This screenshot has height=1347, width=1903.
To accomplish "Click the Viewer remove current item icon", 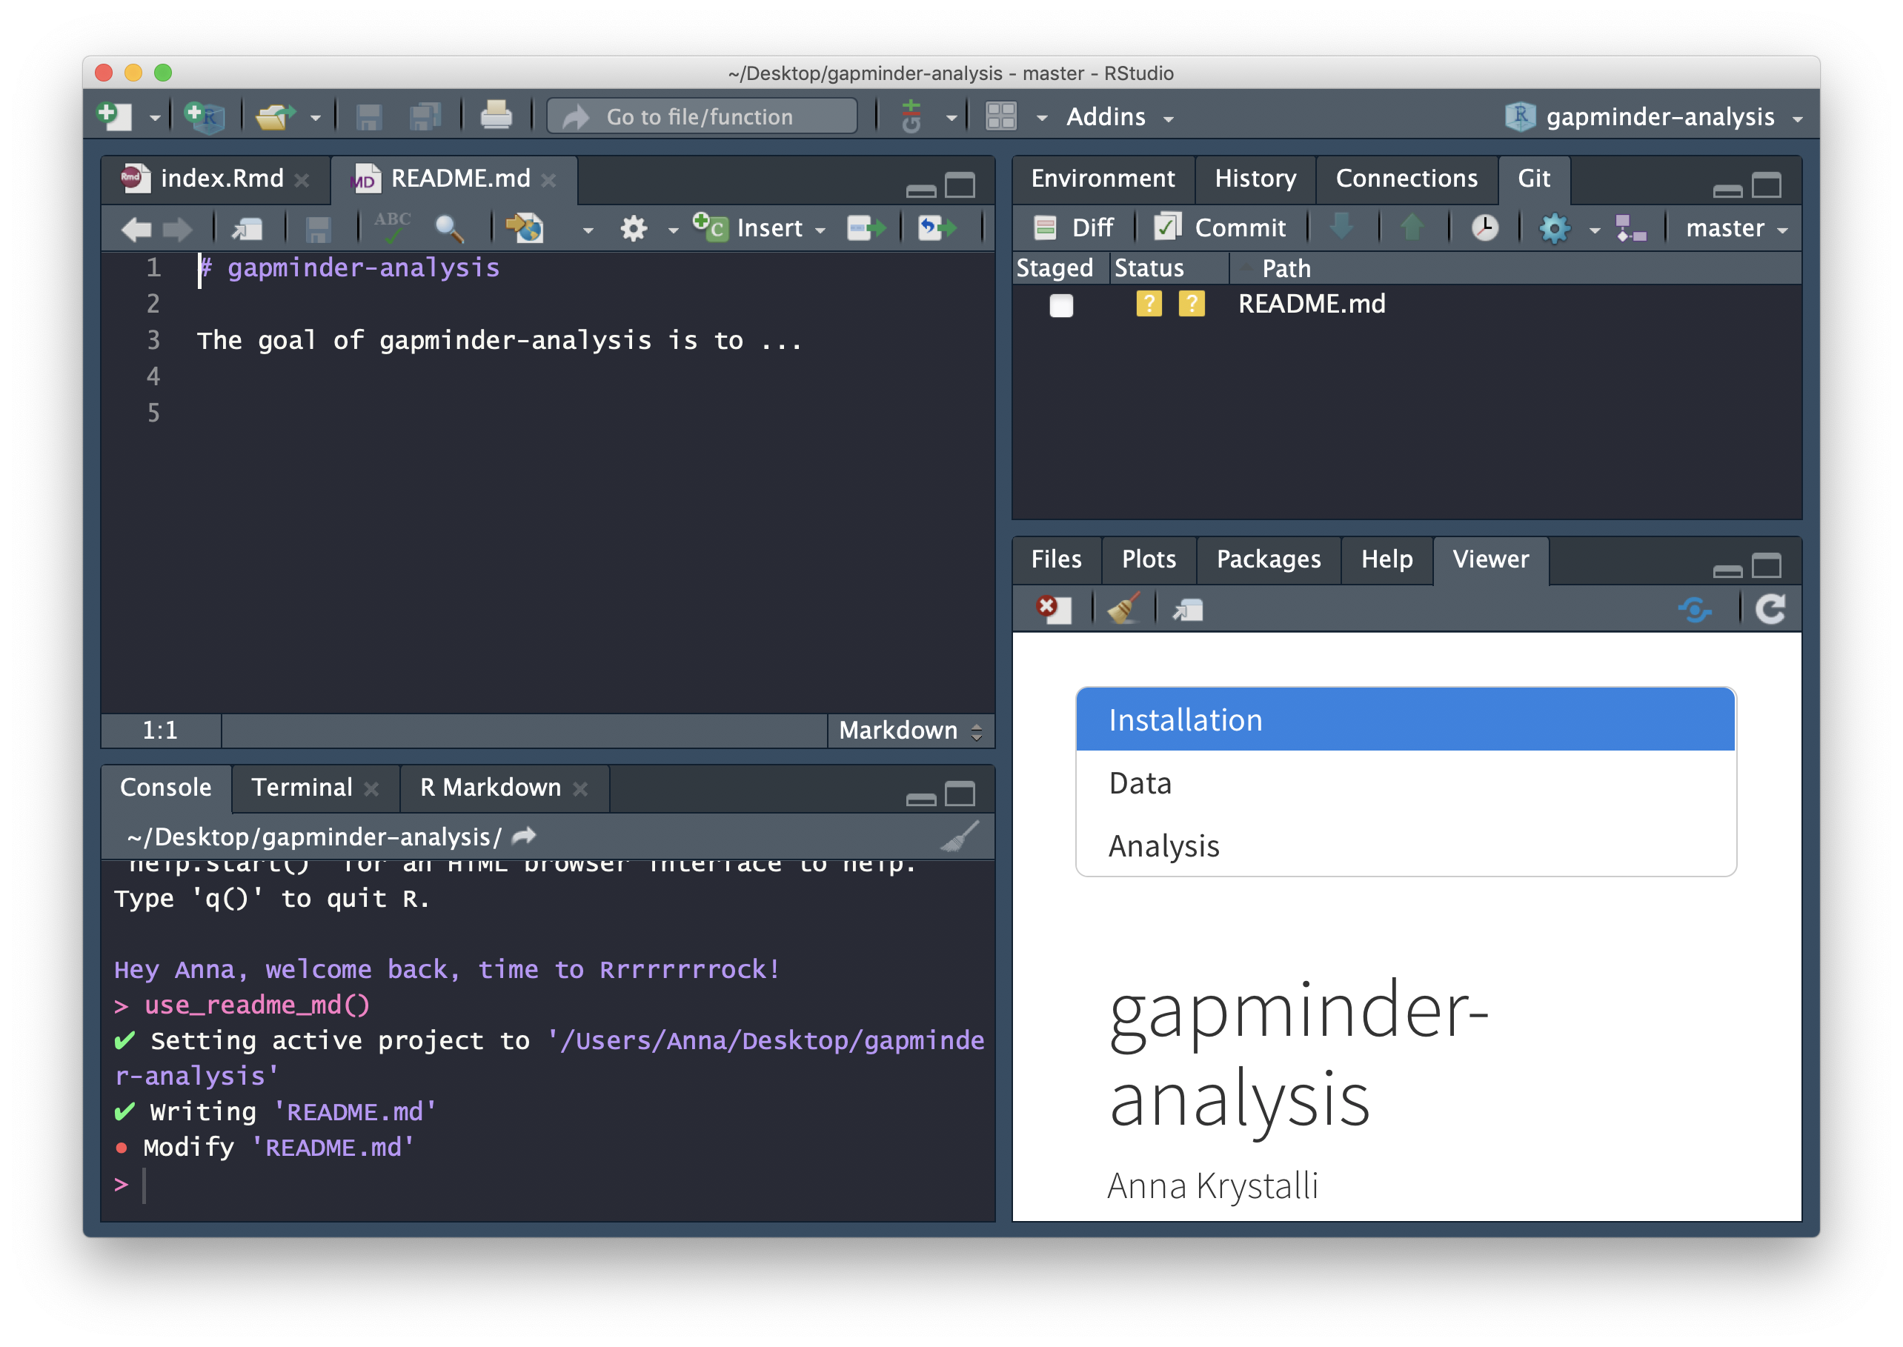I will coord(1054,610).
